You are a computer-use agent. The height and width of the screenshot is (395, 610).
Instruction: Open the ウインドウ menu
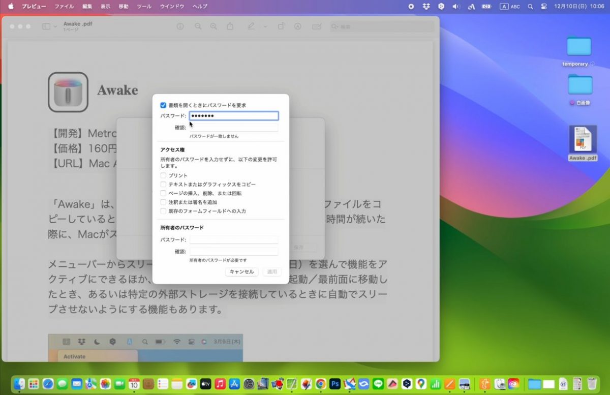pyautogui.click(x=172, y=6)
